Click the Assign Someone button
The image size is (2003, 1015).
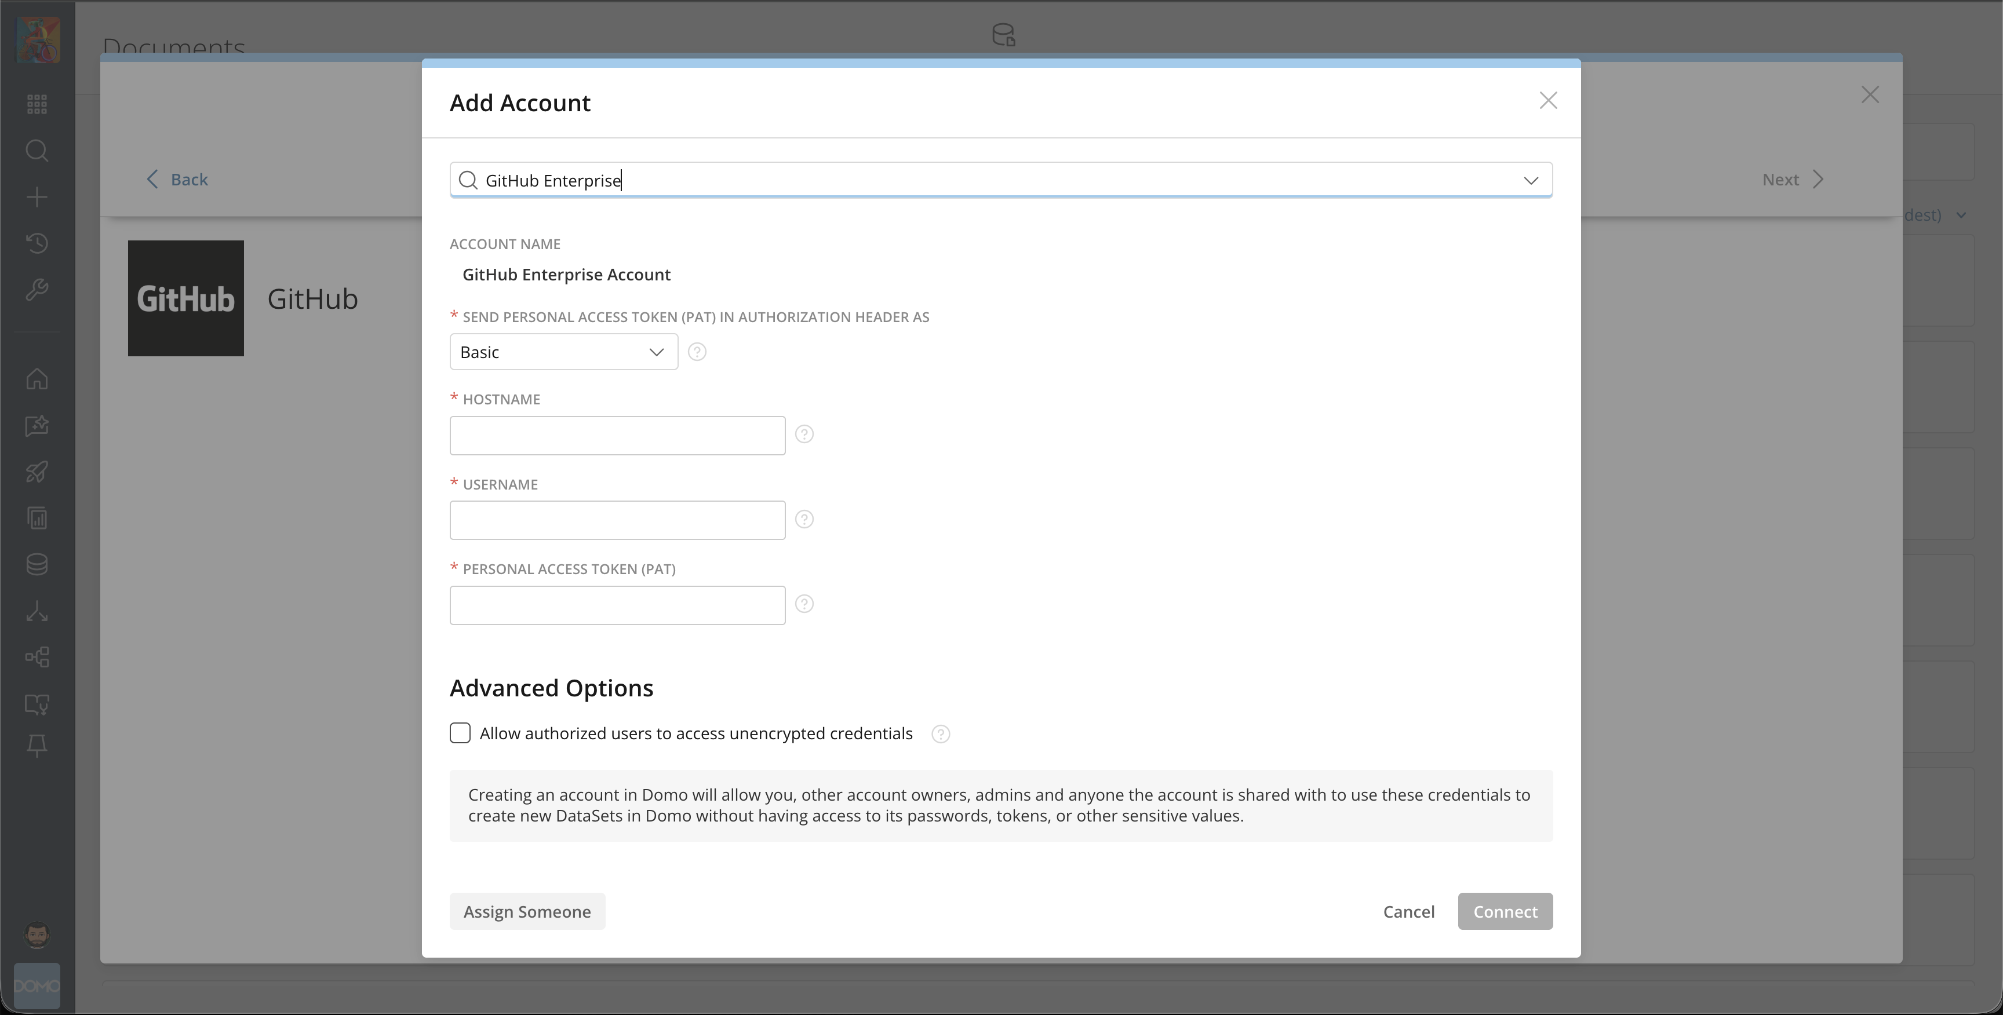(527, 912)
